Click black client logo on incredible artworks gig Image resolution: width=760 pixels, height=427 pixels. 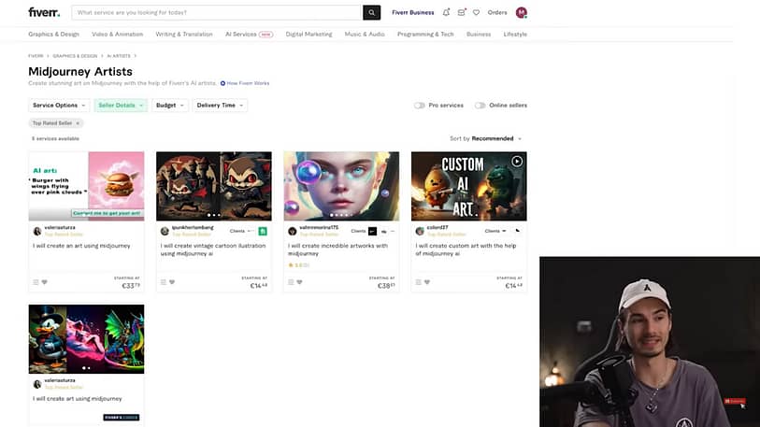pyautogui.click(x=372, y=231)
